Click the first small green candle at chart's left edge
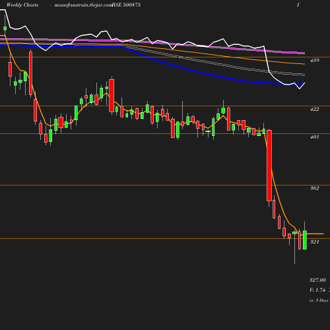This screenshot has width=330, height=330. [5, 28]
